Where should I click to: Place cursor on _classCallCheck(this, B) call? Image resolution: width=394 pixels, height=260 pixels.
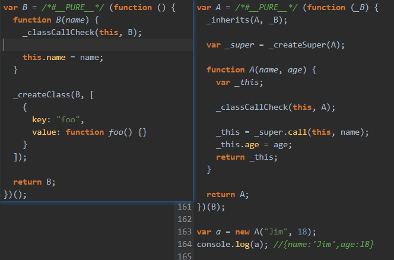pos(82,33)
